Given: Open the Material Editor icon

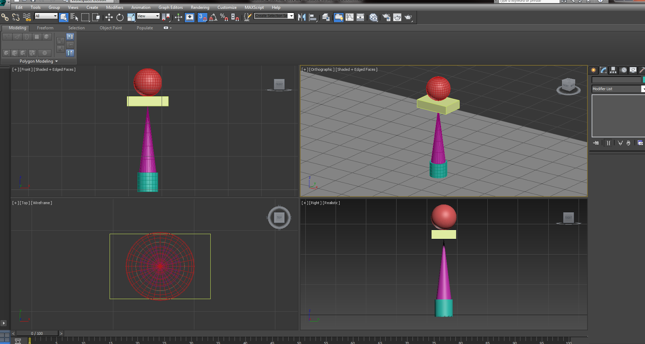Looking at the screenshot, I should (374, 17).
